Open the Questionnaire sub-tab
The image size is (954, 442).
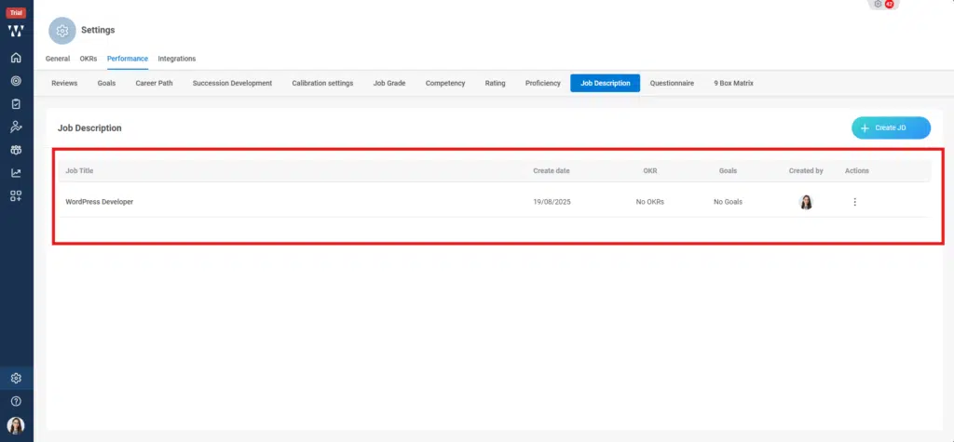(672, 84)
